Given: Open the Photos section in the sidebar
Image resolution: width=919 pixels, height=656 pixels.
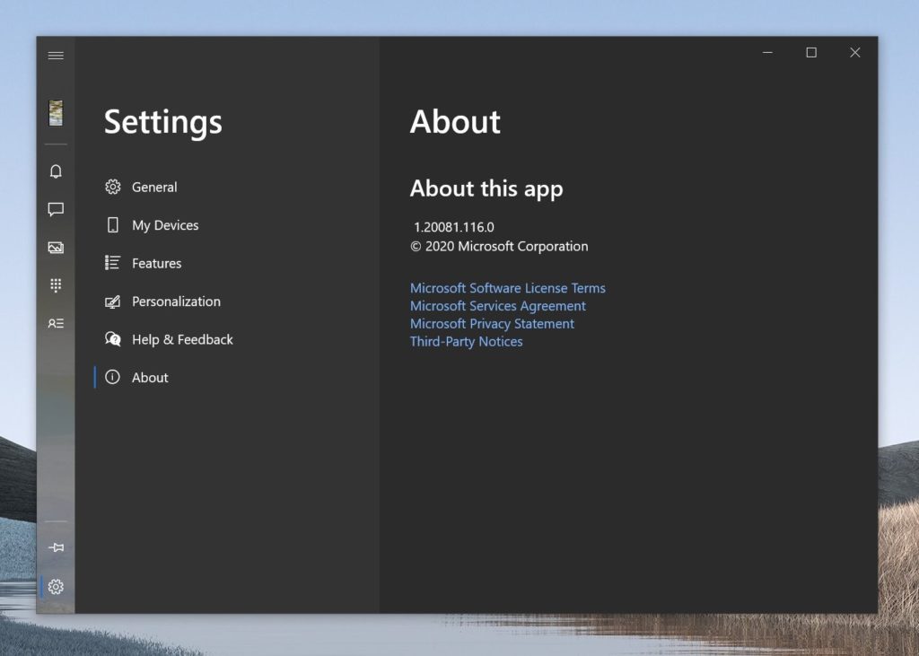Looking at the screenshot, I should [x=56, y=247].
